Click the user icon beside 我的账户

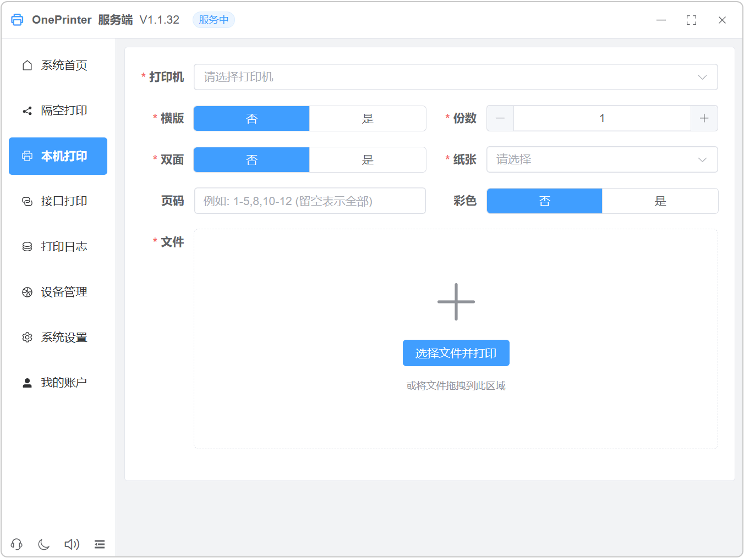(27, 383)
